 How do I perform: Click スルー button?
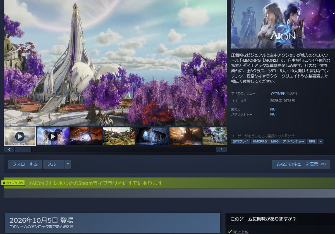[54, 164]
